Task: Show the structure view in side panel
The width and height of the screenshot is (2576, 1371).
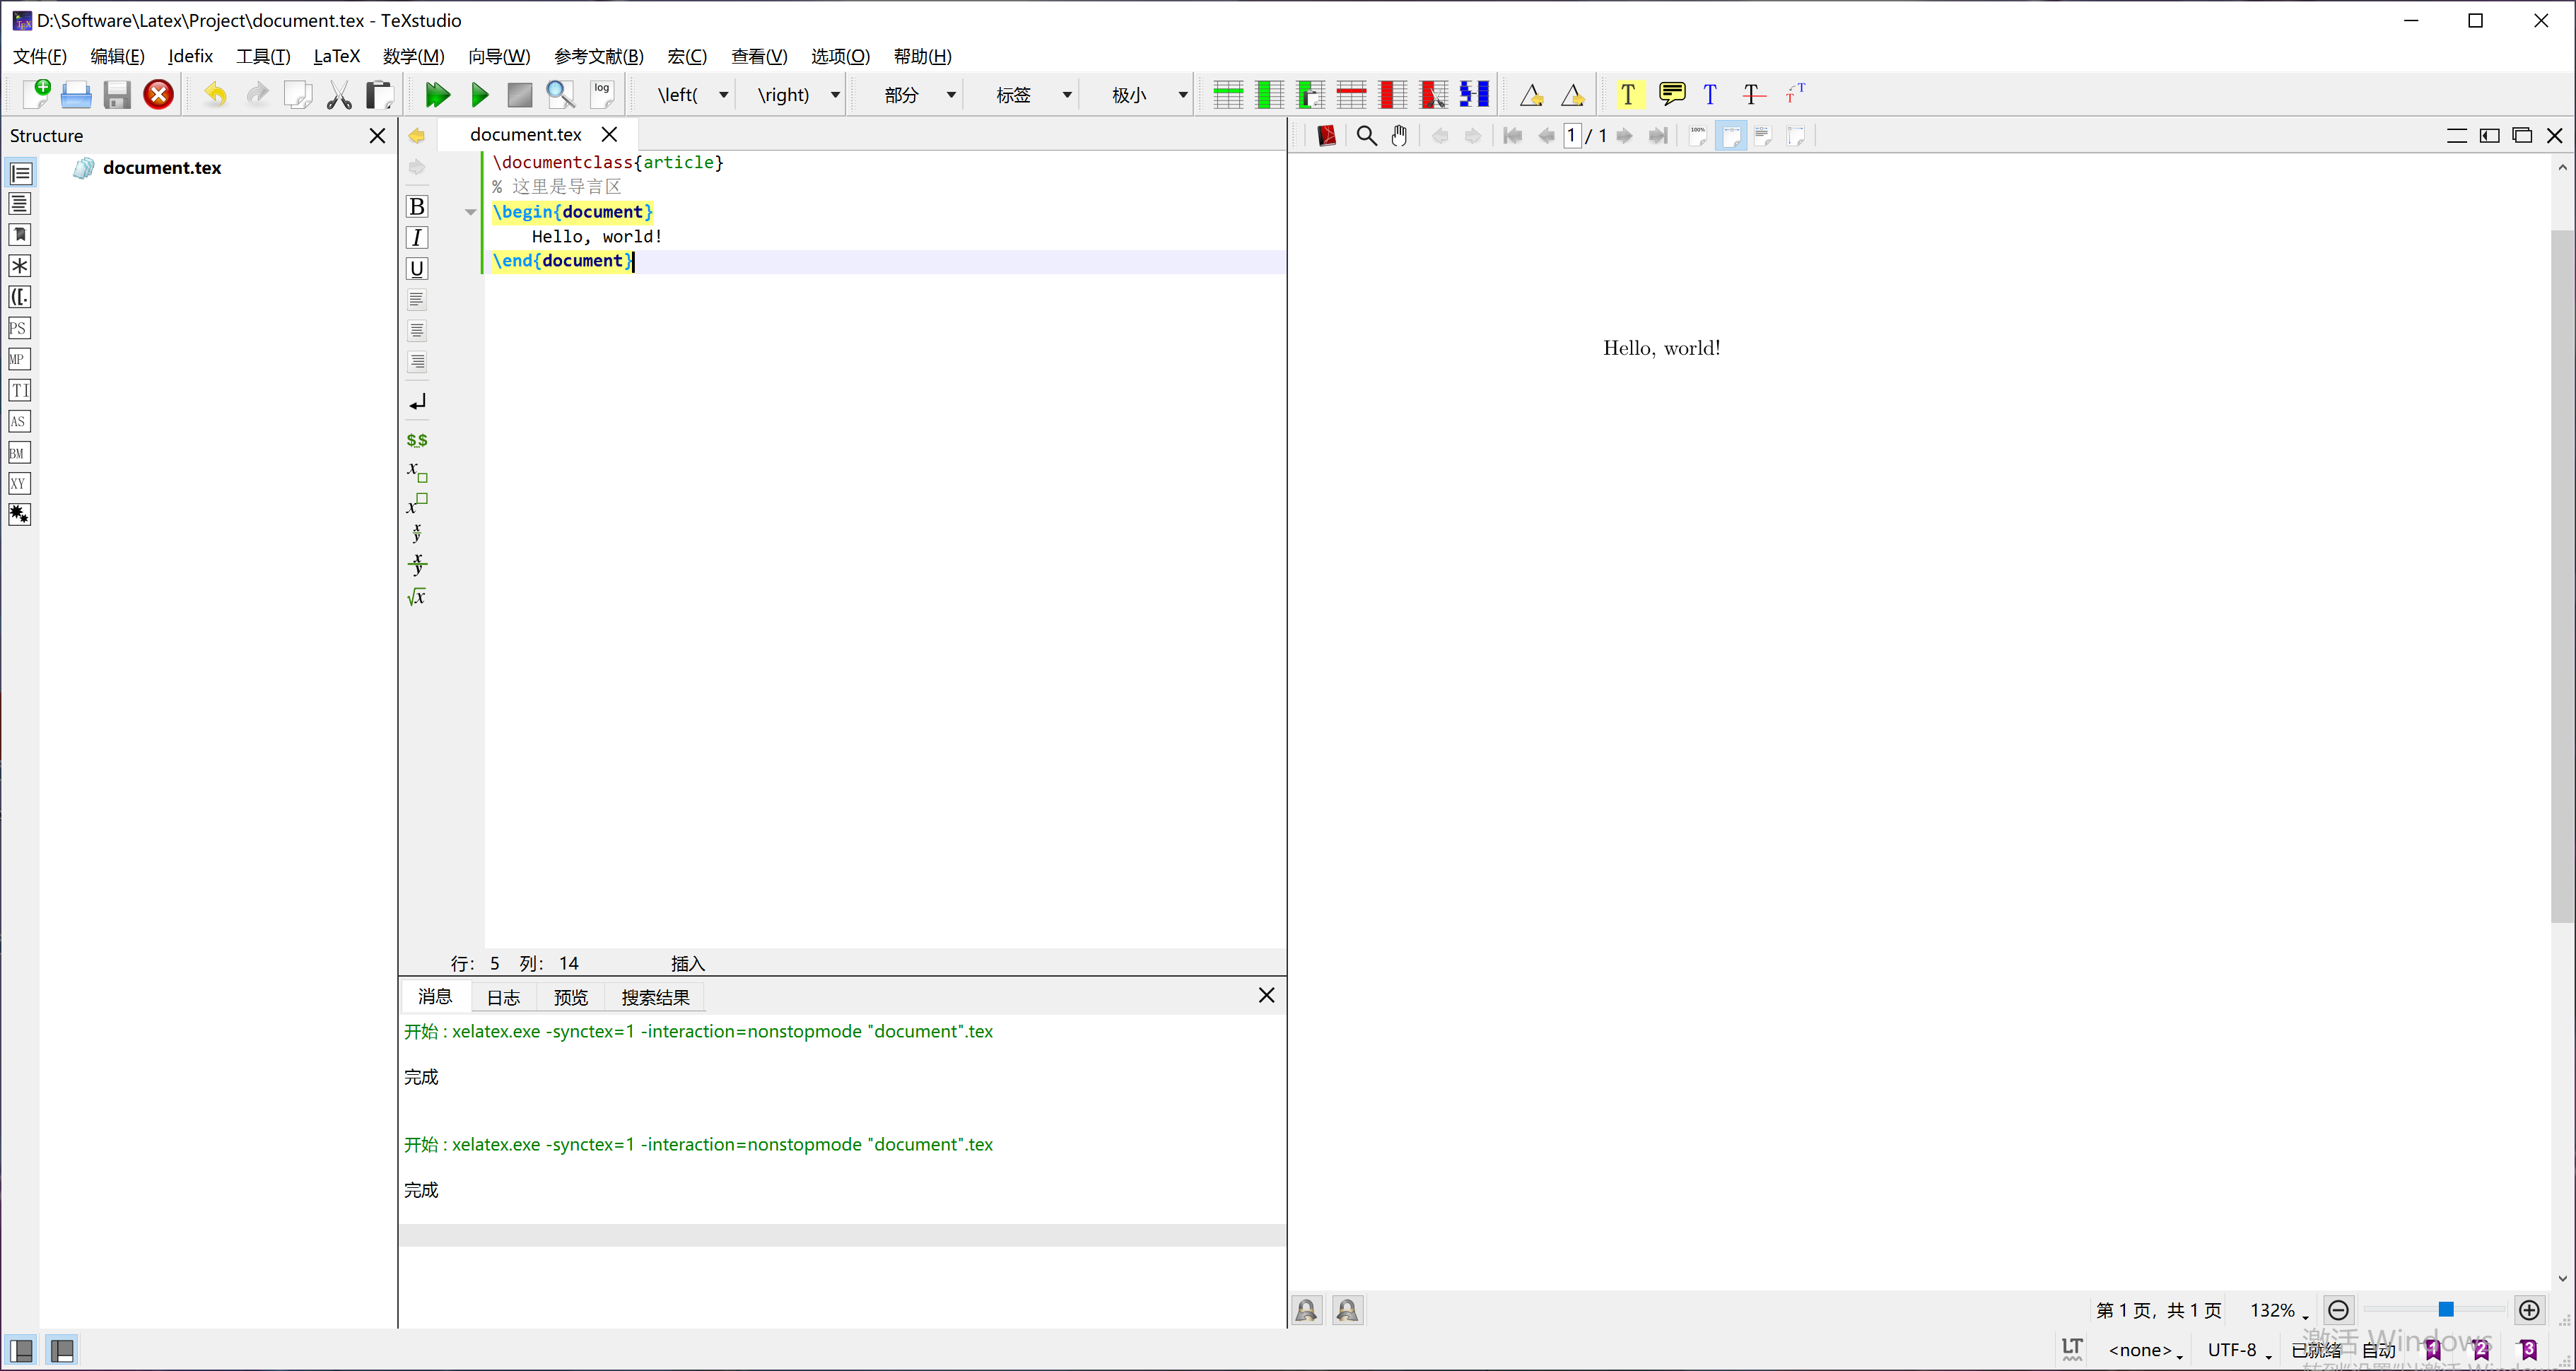Action: (20, 174)
